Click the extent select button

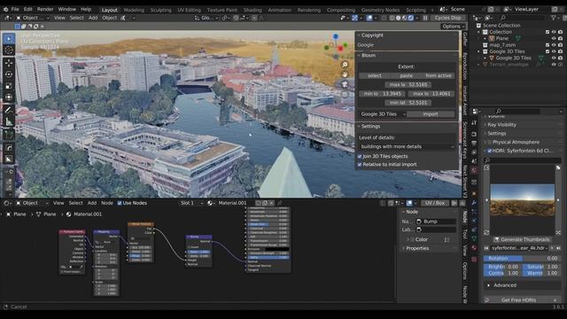[x=374, y=75]
